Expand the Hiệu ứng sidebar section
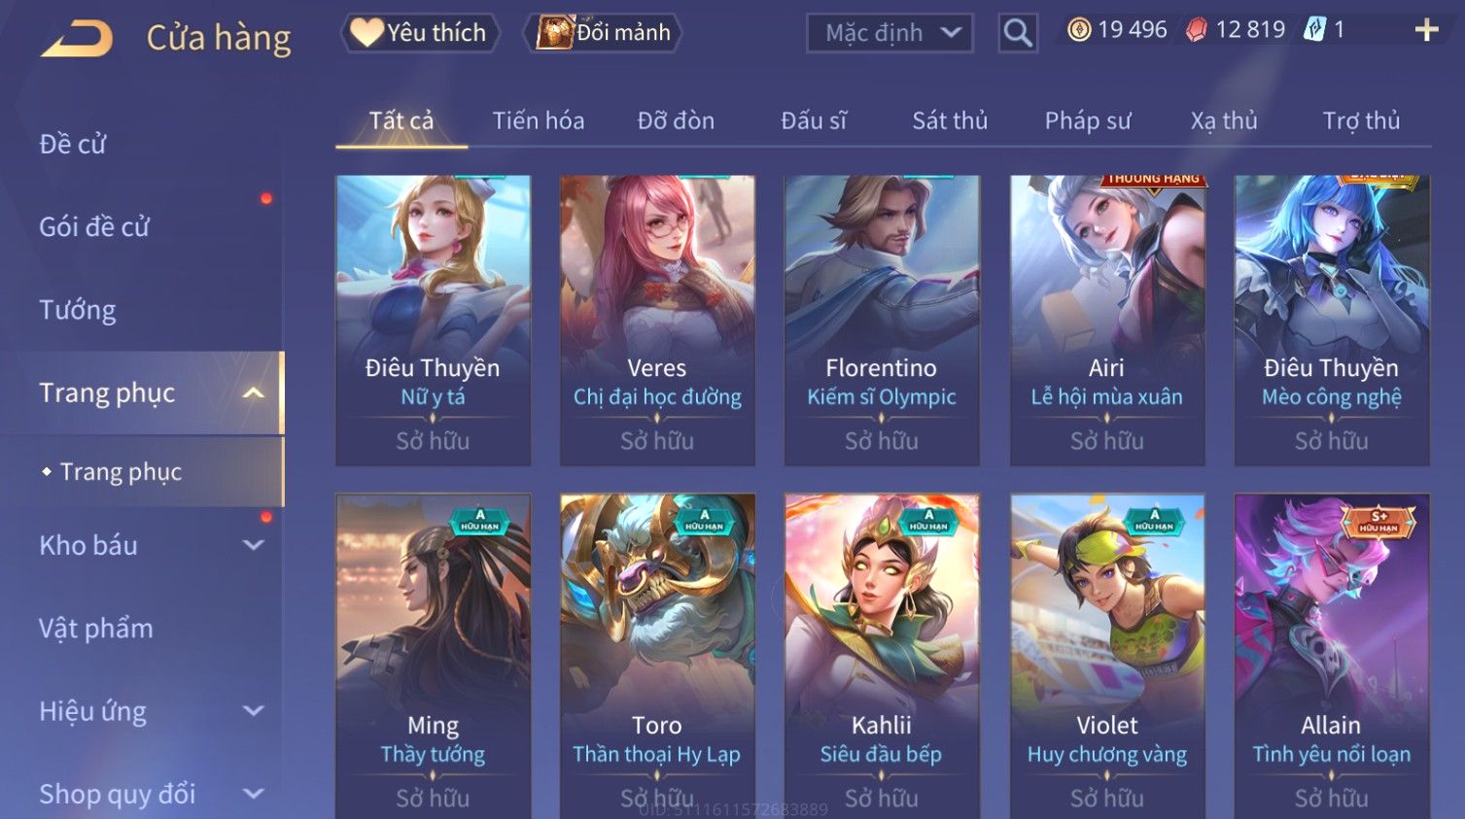The width and height of the screenshot is (1465, 819). (254, 711)
